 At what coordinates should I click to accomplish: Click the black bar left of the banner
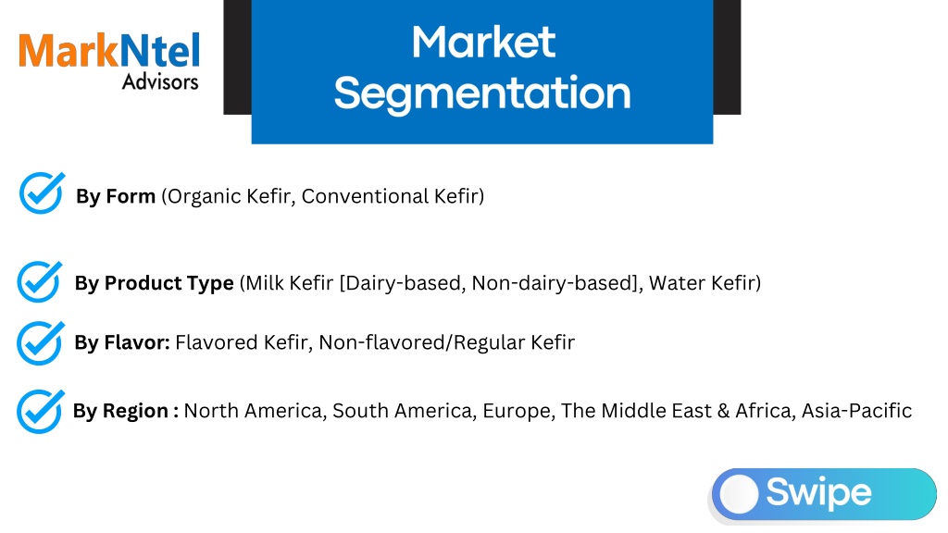tap(238, 56)
